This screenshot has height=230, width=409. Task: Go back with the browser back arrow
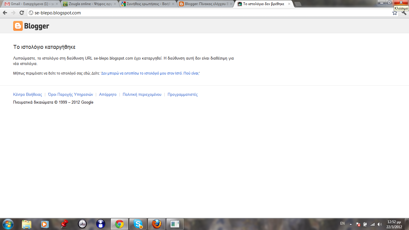tap(5, 13)
